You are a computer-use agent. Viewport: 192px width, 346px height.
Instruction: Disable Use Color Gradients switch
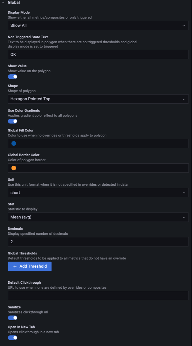(13, 121)
